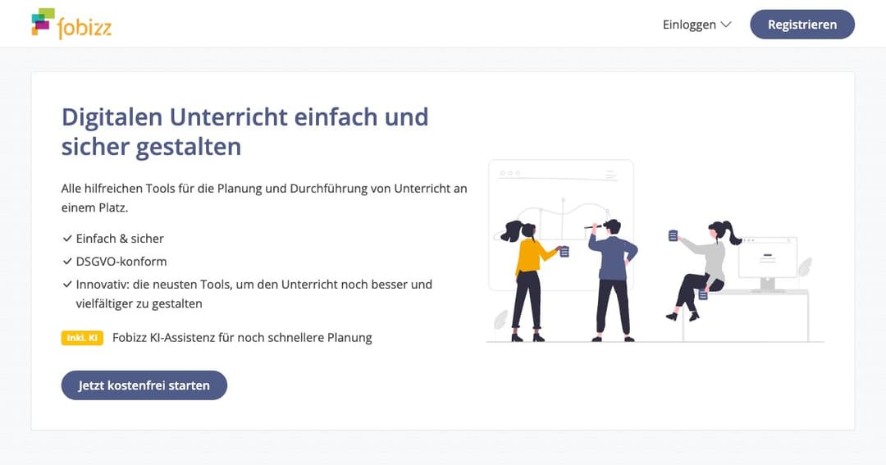Click the fobizz logo
The width and height of the screenshot is (886, 465).
coord(71,24)
